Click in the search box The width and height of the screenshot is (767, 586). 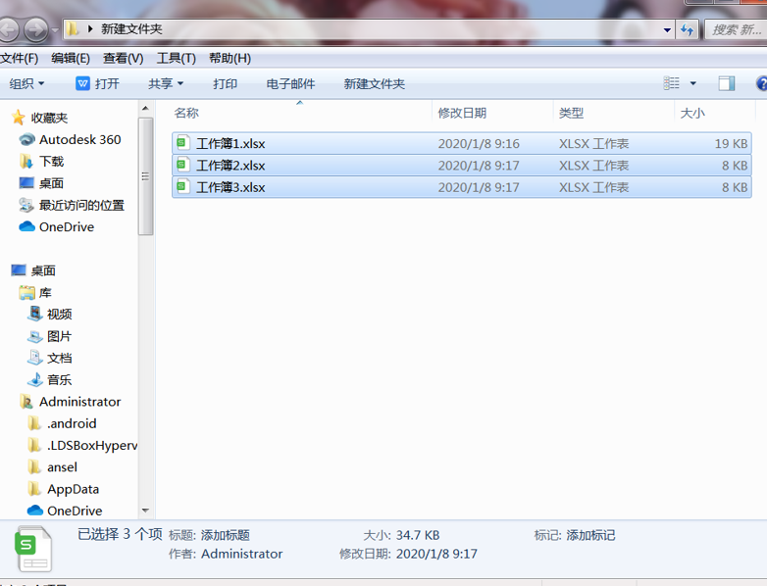pos(737,29)
